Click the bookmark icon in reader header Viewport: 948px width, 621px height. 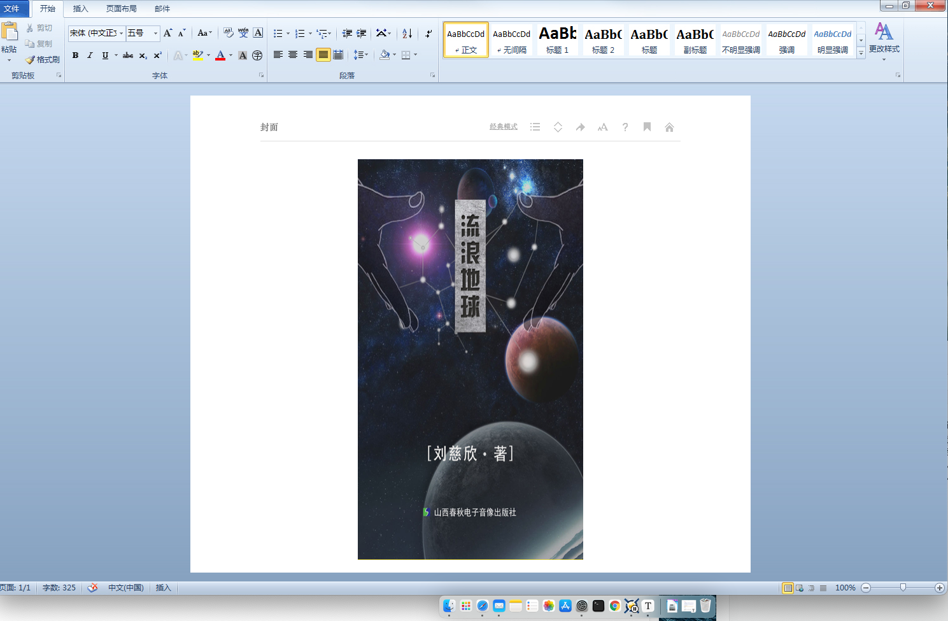tap(647, 127)
